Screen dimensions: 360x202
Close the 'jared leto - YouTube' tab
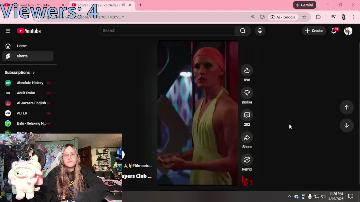[63, 5]
